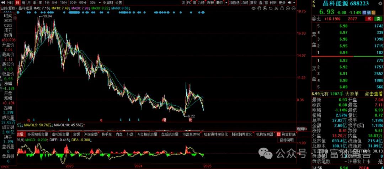
Task: Select the AI立桩成交量 indicator tab
Action: 147,134
